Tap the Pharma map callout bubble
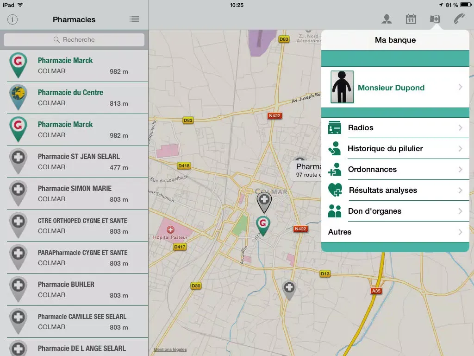 tap(306, 171)
